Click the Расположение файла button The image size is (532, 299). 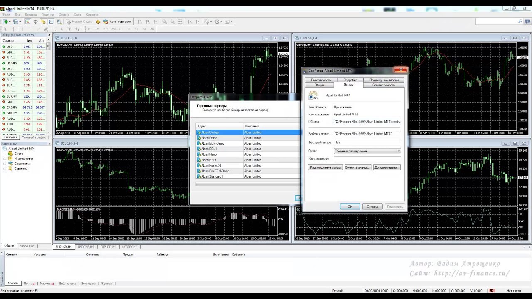click(325, 167)
